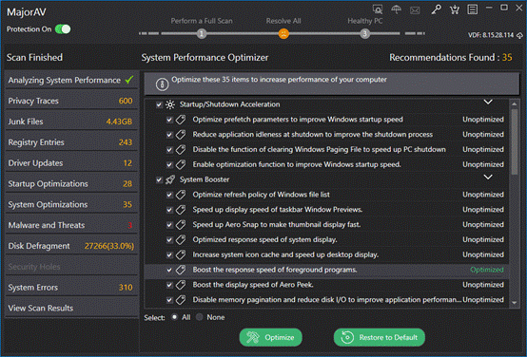527x357 pixels.
Task: Open View Scan Results
Action: 71,308
